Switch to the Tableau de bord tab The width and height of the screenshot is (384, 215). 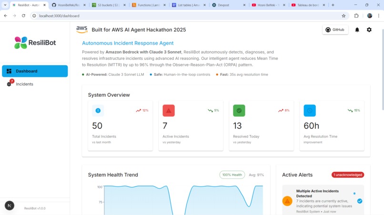309,5
